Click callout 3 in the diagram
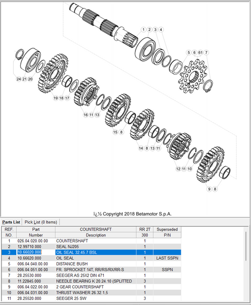Viewport: 251px width, 305px height. pyautogui.click(x=155, y=29)
